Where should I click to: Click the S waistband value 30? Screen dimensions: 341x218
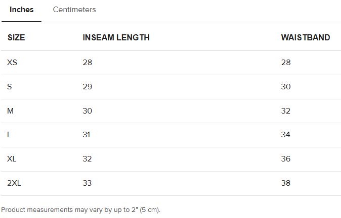[286, 87]
